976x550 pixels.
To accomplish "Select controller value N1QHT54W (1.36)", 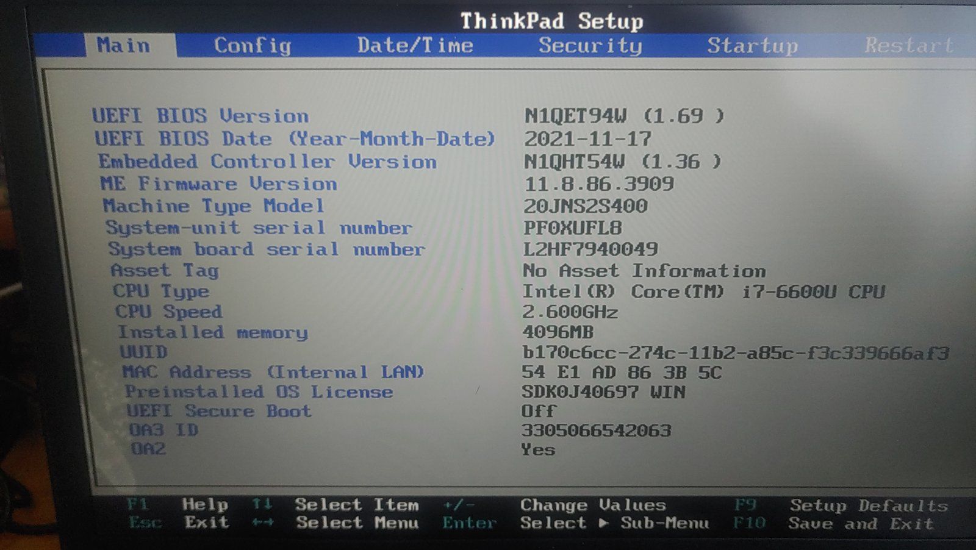I will click(x=623, y=162).
